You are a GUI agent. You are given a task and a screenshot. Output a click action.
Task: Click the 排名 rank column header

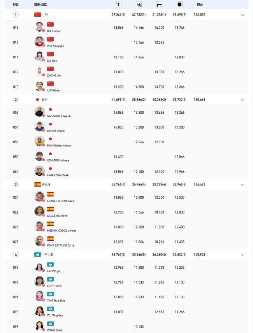click(16, 4)
